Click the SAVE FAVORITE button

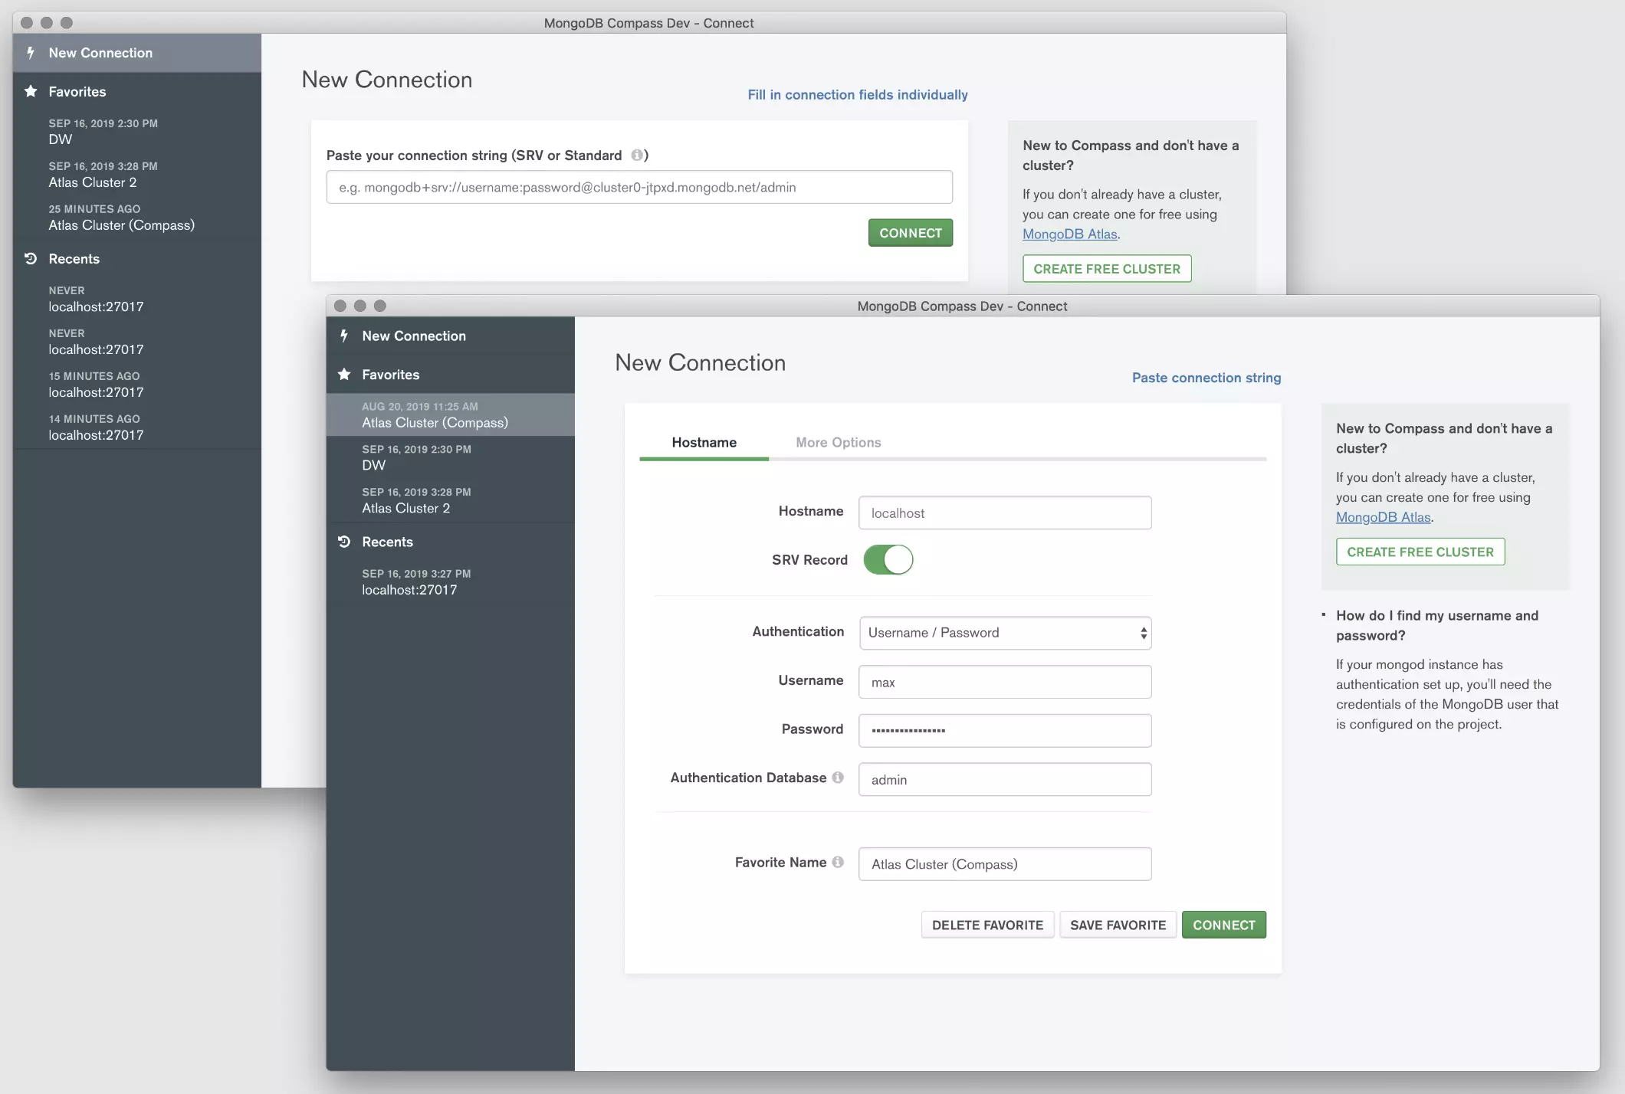pos(1117,924)
